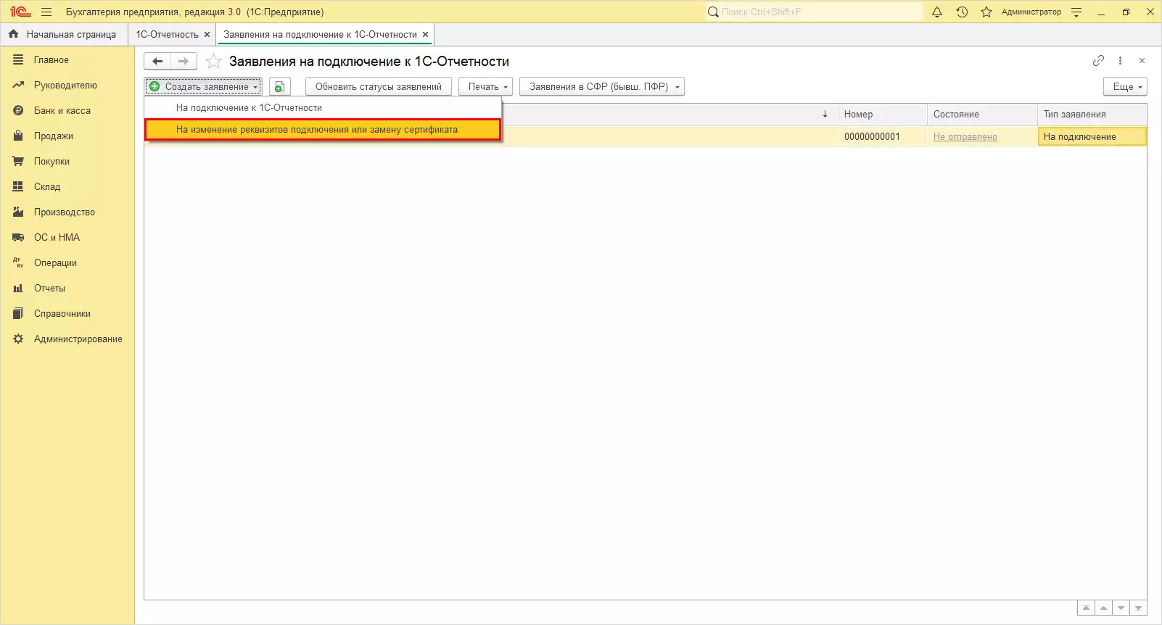Move up one row in list
Image resolution: width=1162 pixels, height=625 pixels.
pyautogui.click(x=1103, y=608)
